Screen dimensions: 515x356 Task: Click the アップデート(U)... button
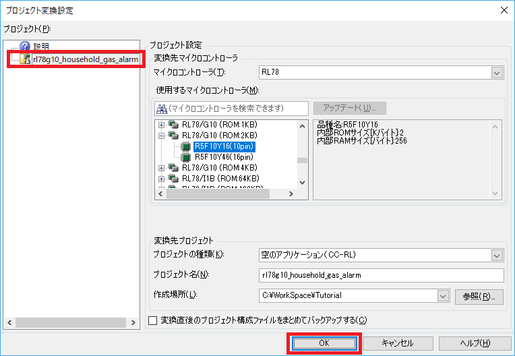pos(350,108)
